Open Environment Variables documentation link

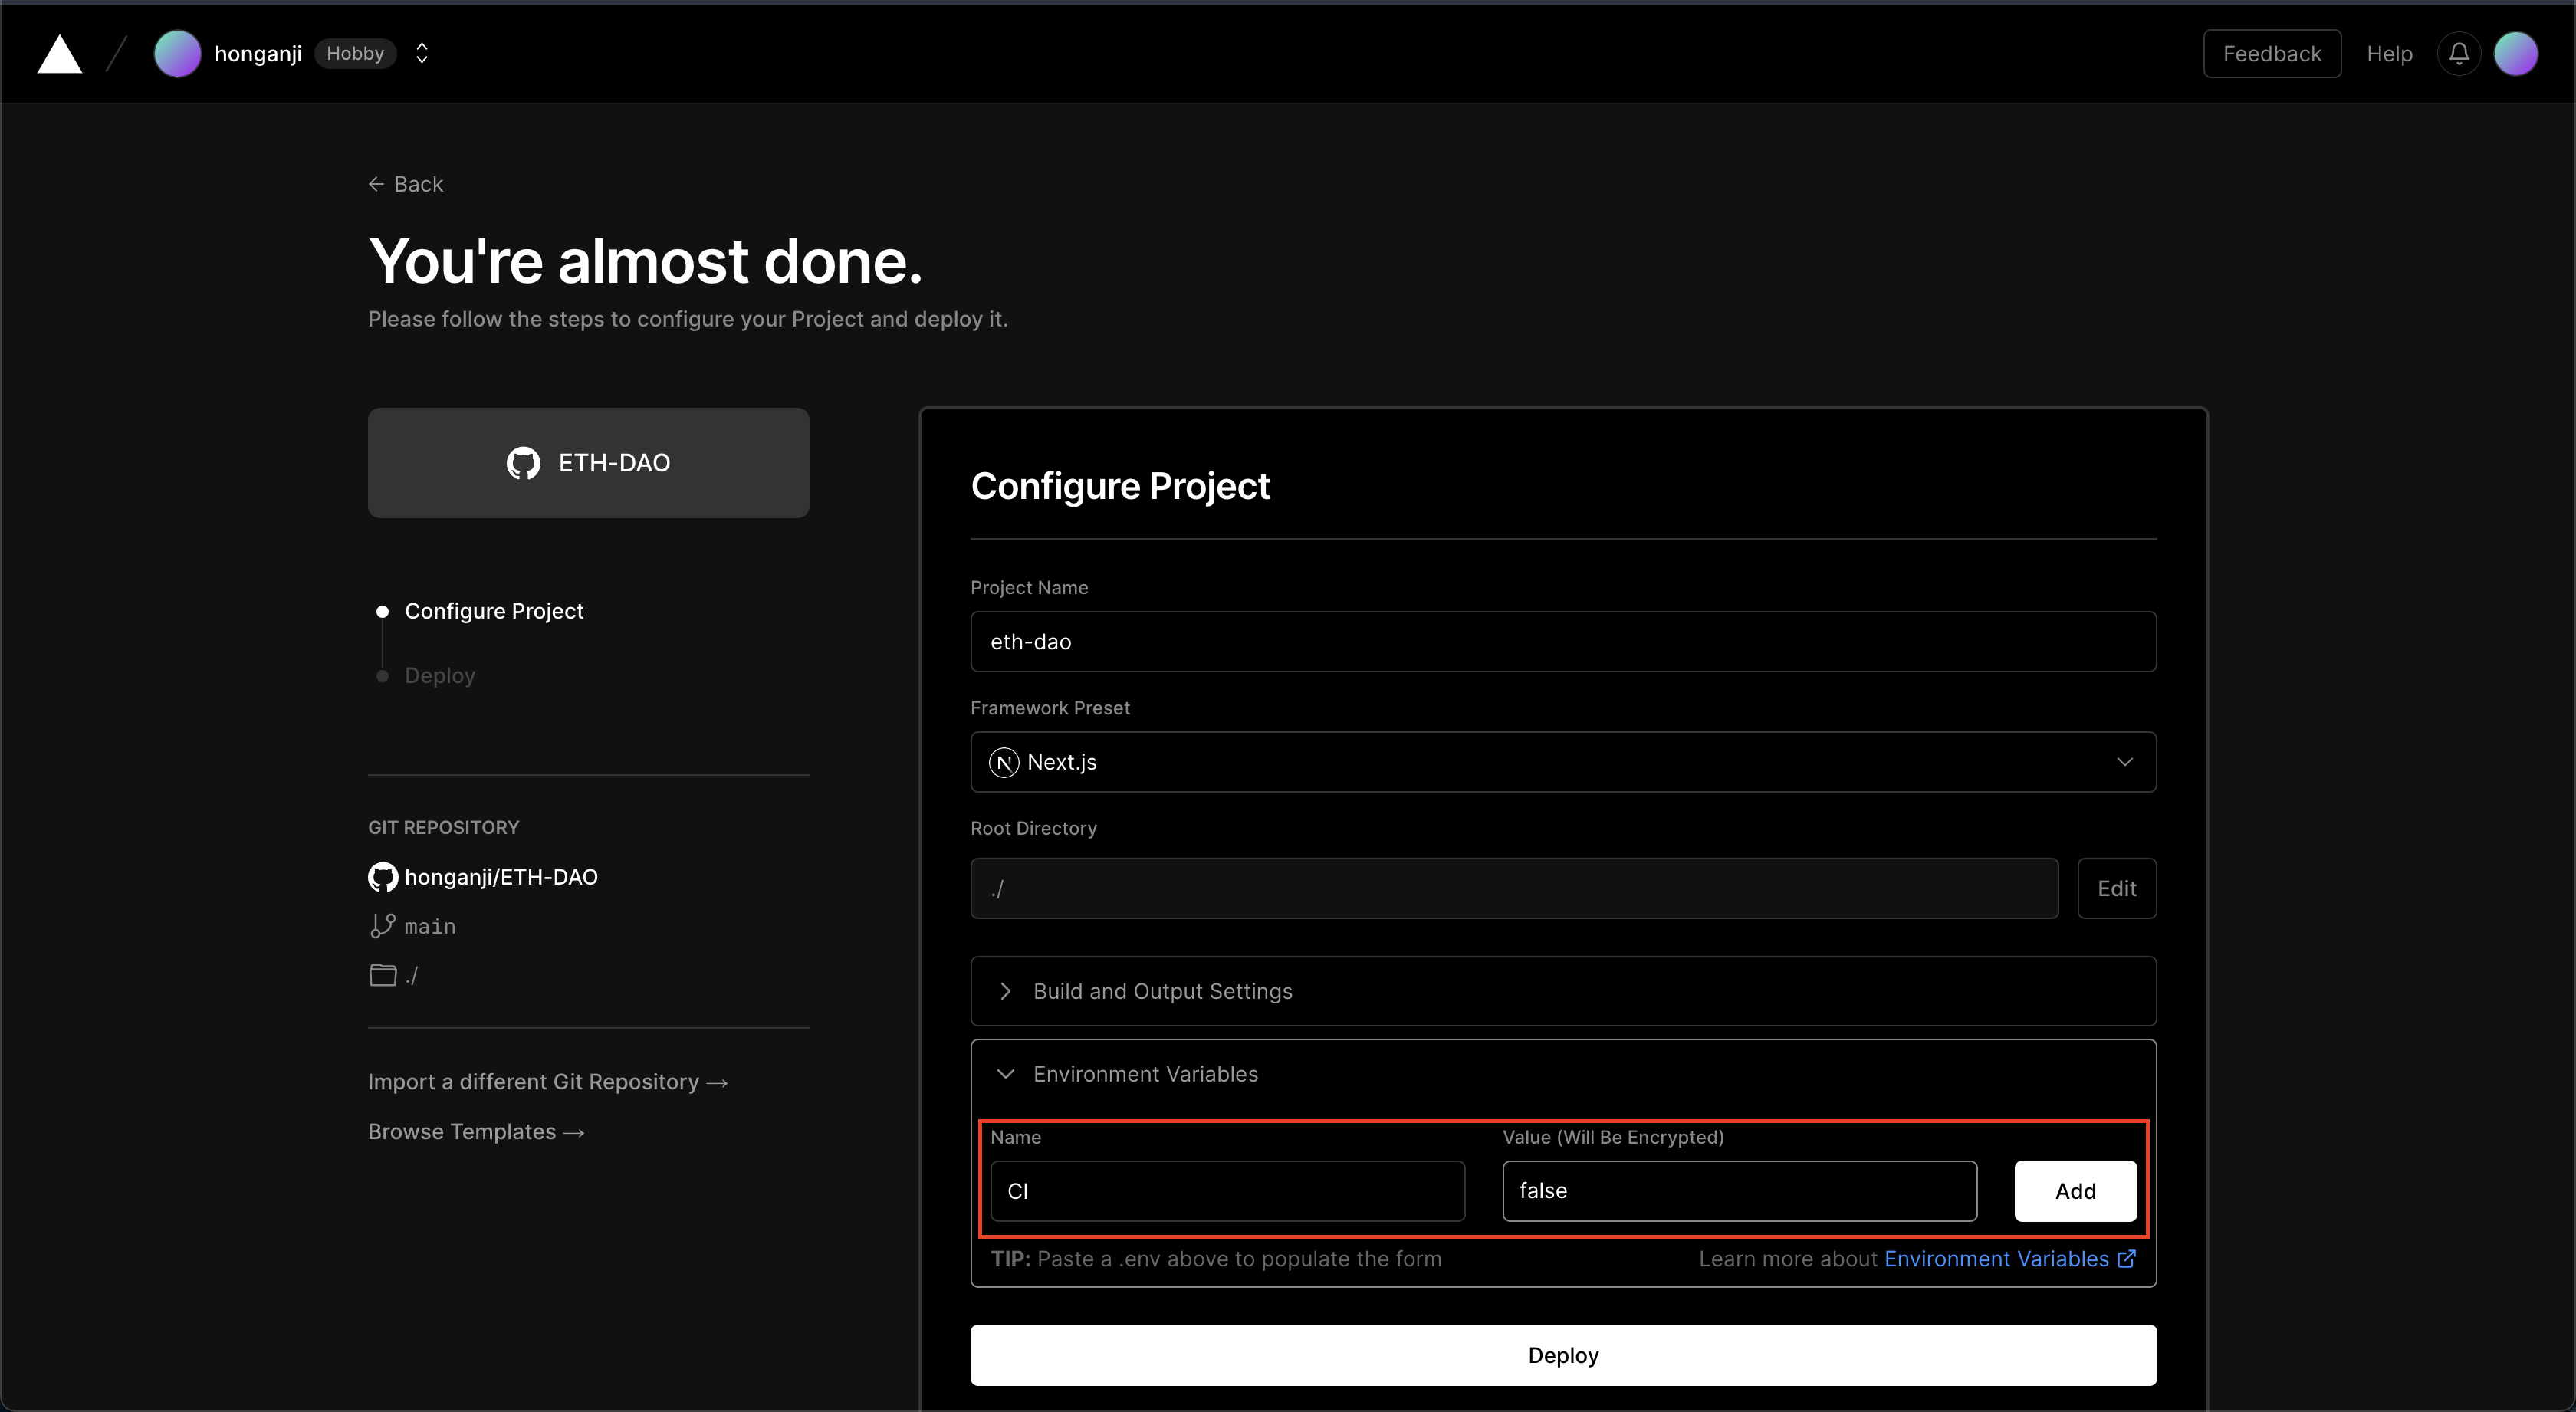[1996, 1259]
